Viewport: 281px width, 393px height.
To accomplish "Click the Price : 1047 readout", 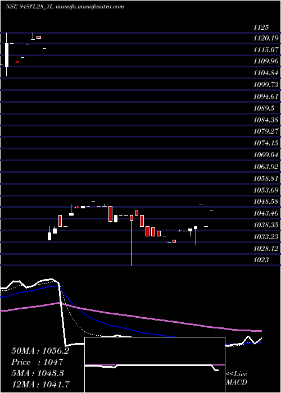I will point(37,362).
